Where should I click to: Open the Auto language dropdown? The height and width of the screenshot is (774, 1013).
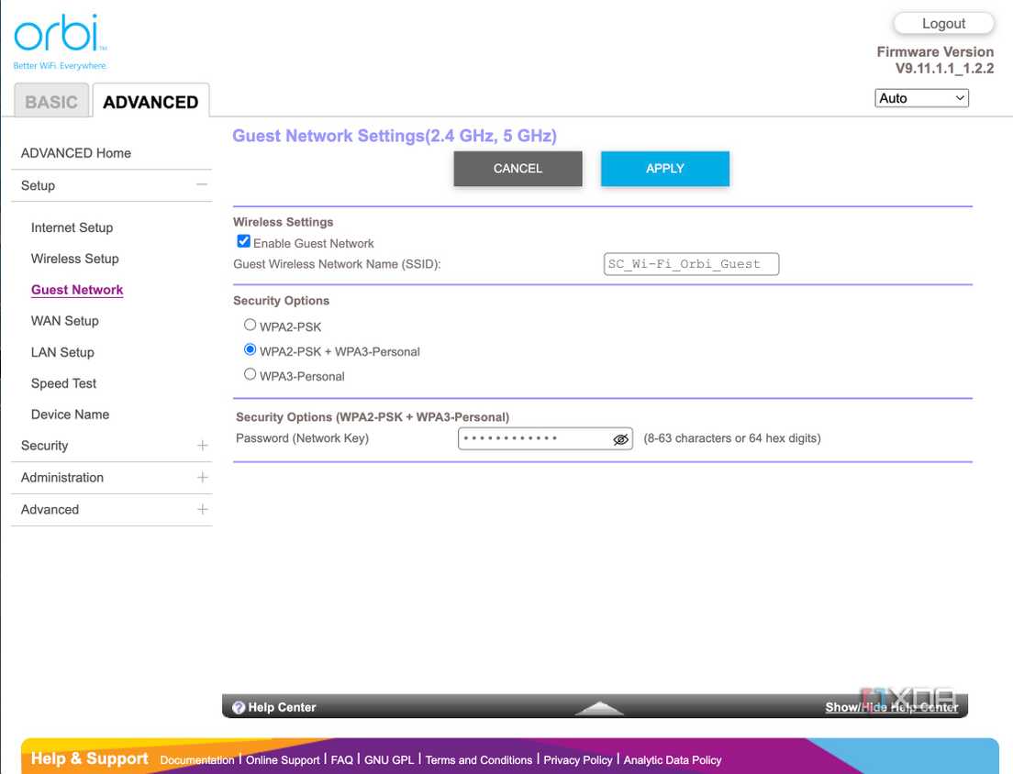[921, 98]
